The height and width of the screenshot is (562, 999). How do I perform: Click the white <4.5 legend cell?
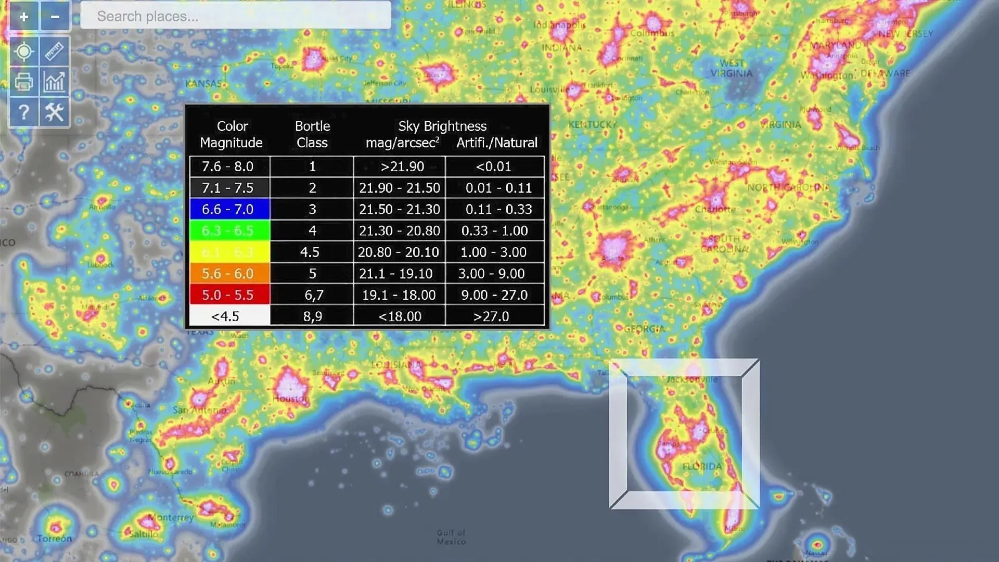(229, 316)
